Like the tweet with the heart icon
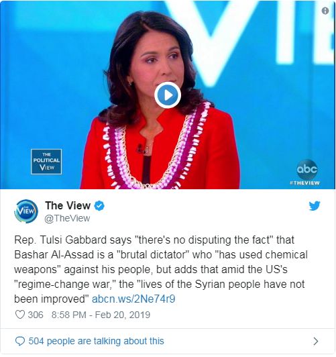 [x=20, y=315]
